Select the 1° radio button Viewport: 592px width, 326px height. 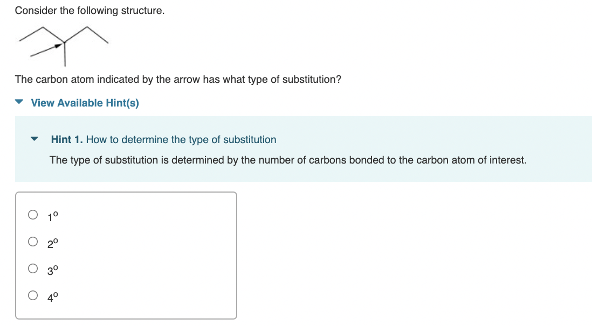click(33, 216)
